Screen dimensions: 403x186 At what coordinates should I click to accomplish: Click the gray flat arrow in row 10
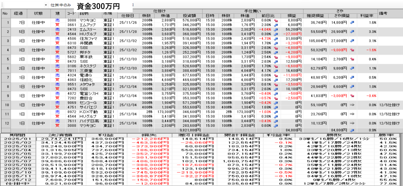352,105
